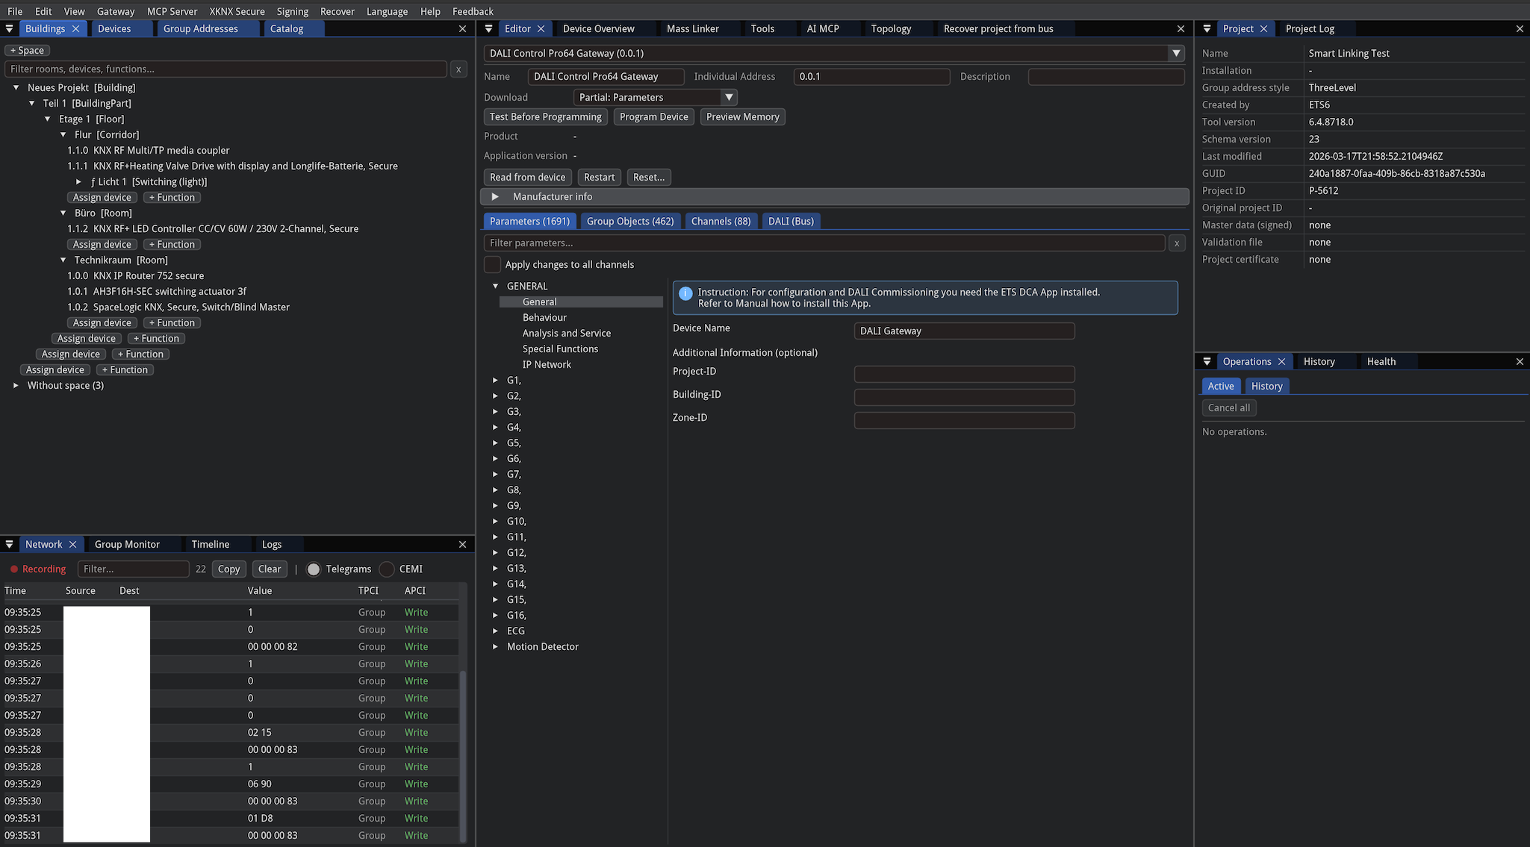Screen dimensions: 1530x847
Task: Switch to the Topology tab
Action: (891, 28)
